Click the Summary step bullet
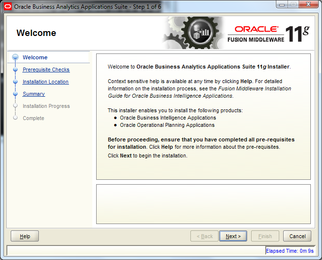 [15, 94]
